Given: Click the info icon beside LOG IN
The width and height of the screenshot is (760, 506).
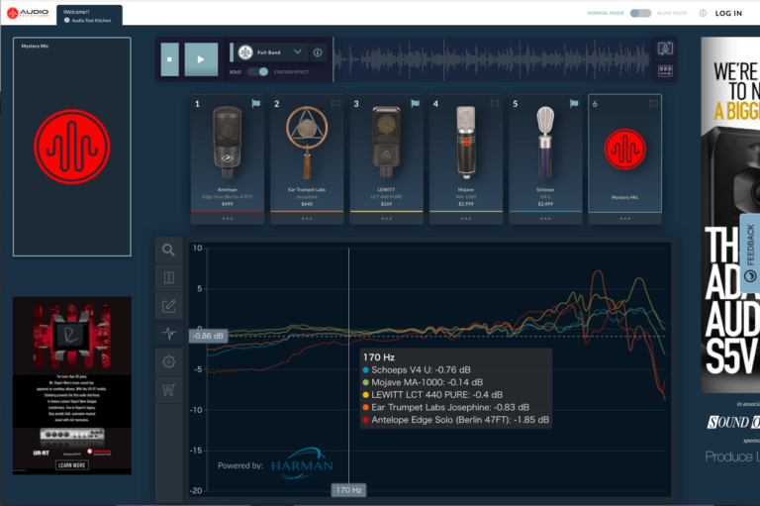Looking at the screenshot, I should pyautogui.click(x=703, y=13).
